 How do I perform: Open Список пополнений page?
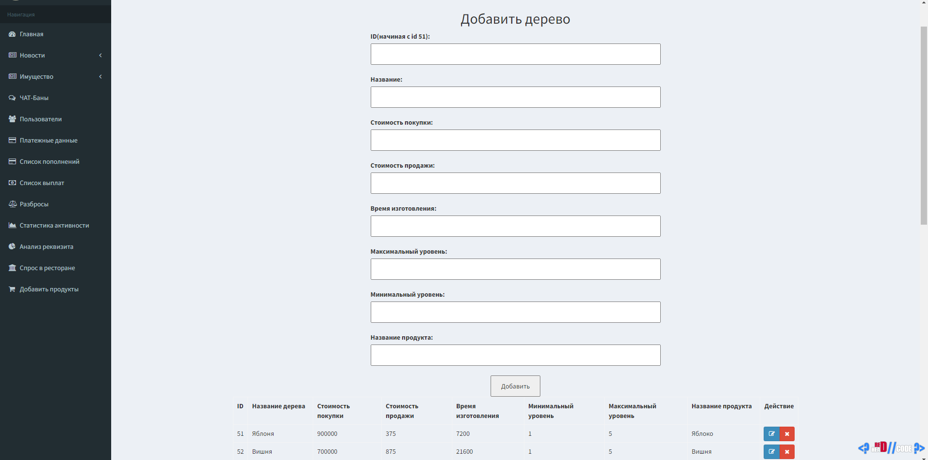[x=56, y=162]
